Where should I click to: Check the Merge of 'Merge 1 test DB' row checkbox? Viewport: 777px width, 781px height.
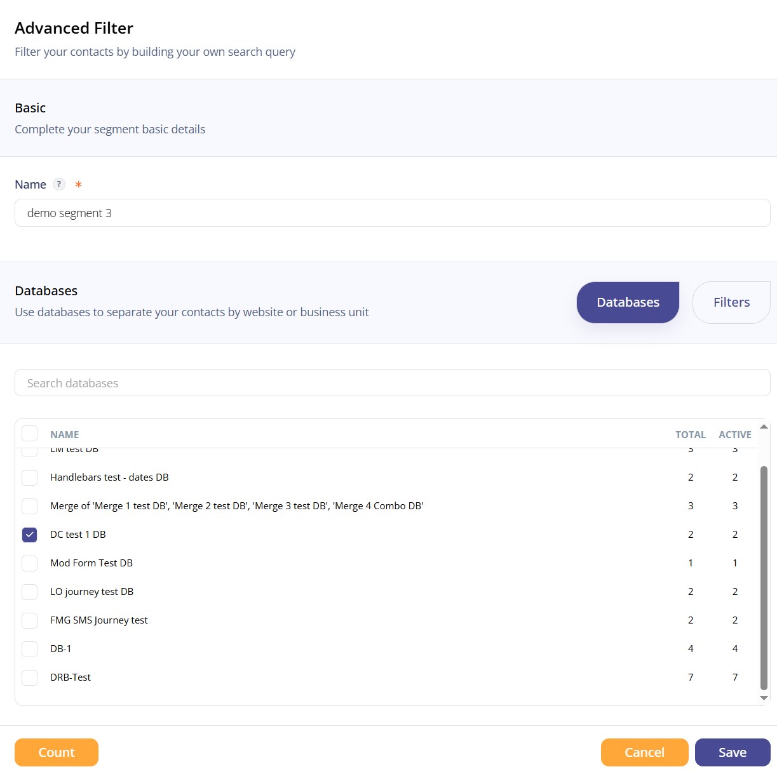(x=30, y=506)
